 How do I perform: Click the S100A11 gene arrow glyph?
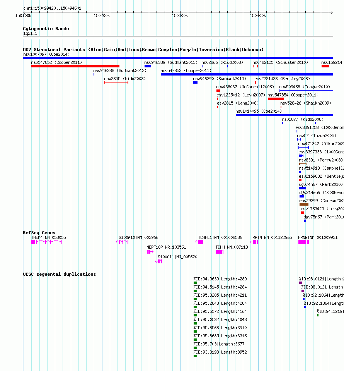(158, 261)
